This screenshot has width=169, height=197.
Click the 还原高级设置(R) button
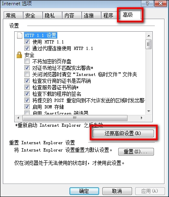(123, 133)
